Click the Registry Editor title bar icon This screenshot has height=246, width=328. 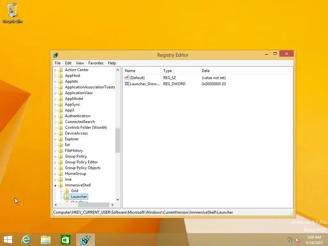[56, 55]
